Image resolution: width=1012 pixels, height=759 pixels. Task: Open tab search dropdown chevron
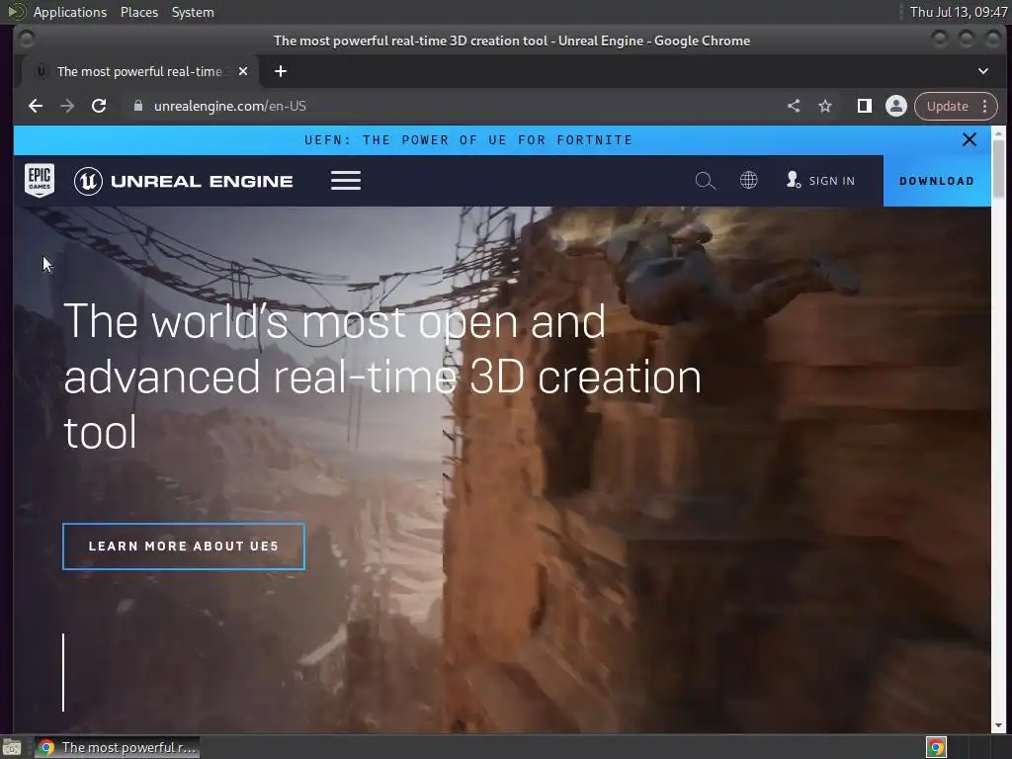(x=983, y=71)
